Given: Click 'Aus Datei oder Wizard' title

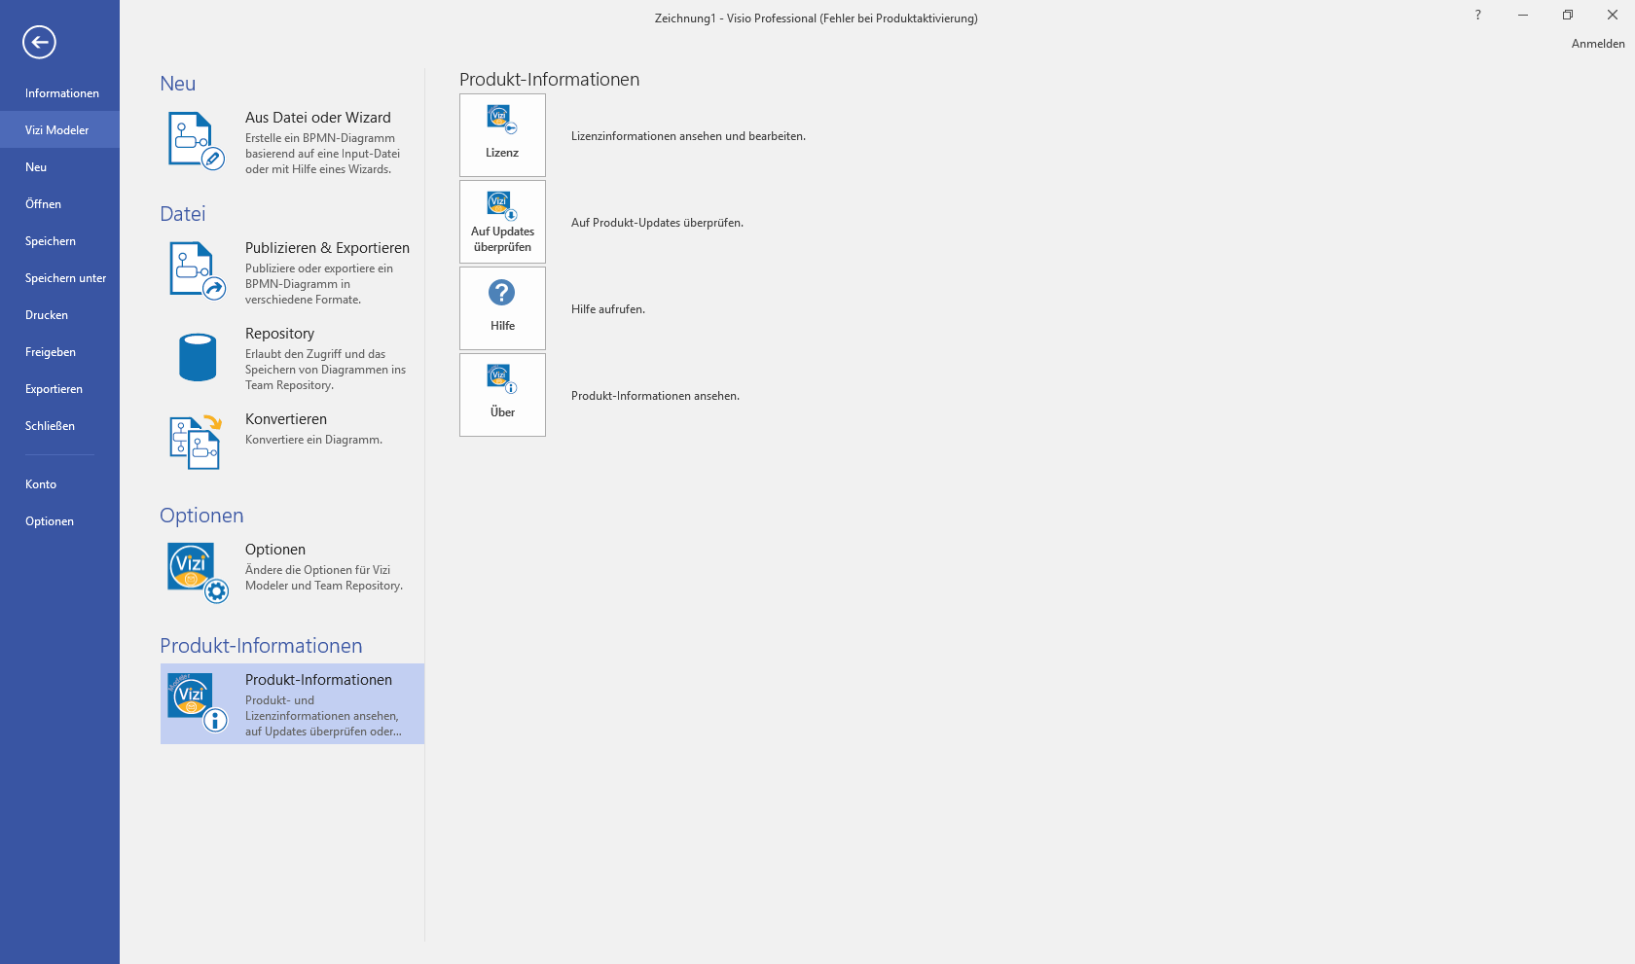Looking at the screenshot, I should (x=318, y=118).
